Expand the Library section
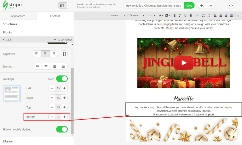The width and height of the screenshot is (242, 145). click(x=8, y=142)
